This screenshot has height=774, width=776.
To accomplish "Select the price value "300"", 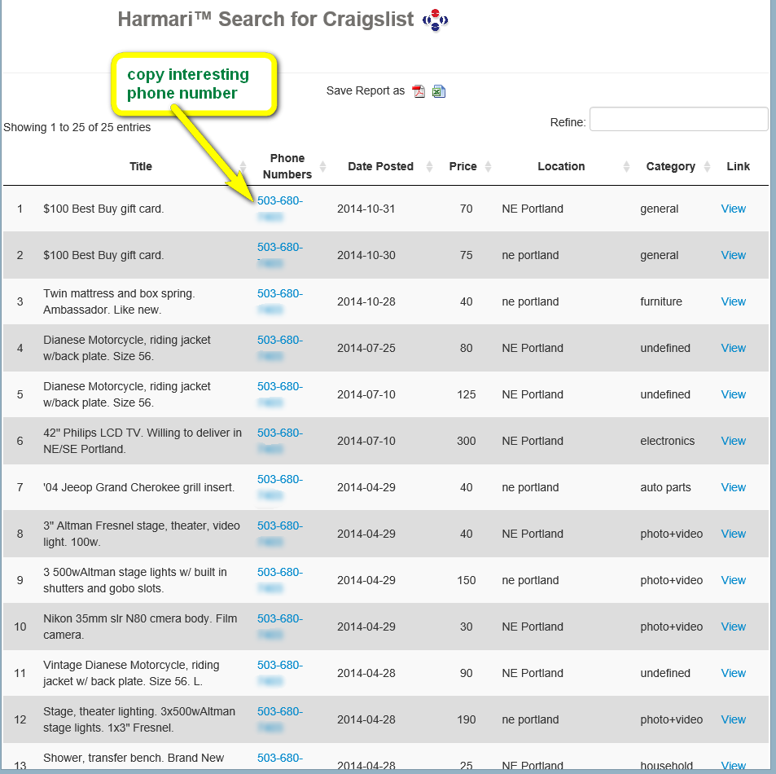I will pyautogui.click(x=467, y=442).
